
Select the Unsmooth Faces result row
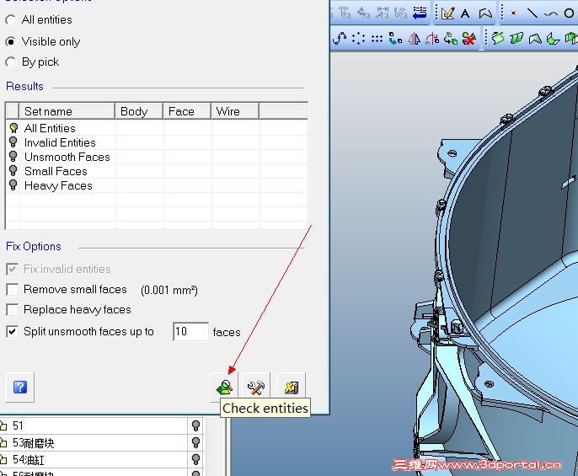point(157,157)
